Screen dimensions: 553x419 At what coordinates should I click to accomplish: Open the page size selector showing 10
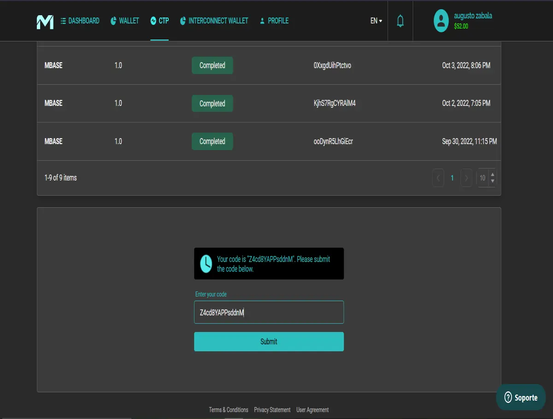point(487,178)
